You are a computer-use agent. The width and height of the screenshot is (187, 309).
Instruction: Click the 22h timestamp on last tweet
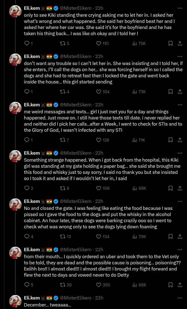pos(99,298)
